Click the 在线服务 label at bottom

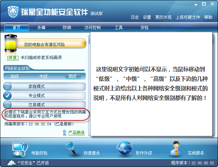pos(196,153)
